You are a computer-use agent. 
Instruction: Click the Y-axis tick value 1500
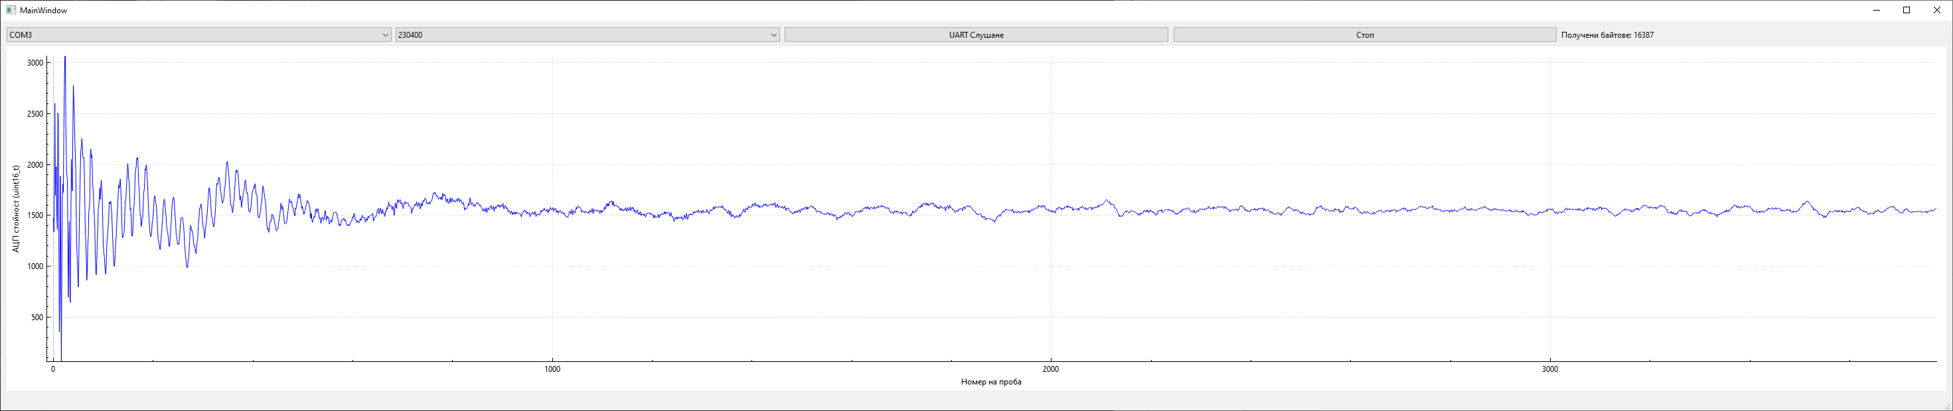tap(35, 215)
